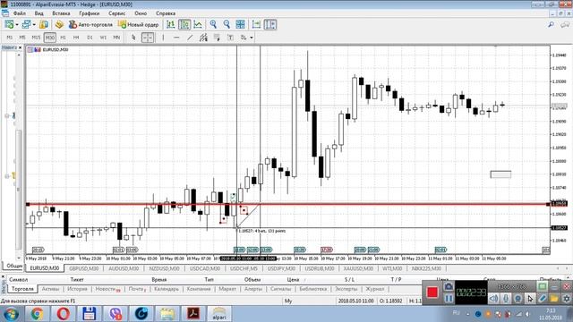Screen dimensions: 573x322
Task: Switch the chart to candlestick mode
Action: coord(184,24)
